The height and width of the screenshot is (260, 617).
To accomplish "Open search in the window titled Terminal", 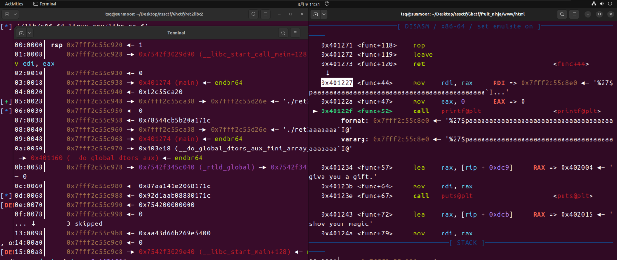I will 283,33.
